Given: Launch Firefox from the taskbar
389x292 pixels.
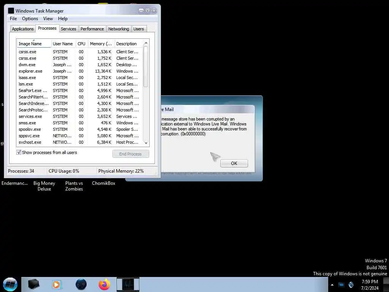Looking at the screenshot, I should (104, 284).
